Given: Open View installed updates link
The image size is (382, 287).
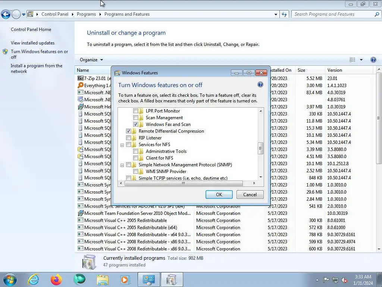Looking at the screenshot, I should click(x=33, y=43).
